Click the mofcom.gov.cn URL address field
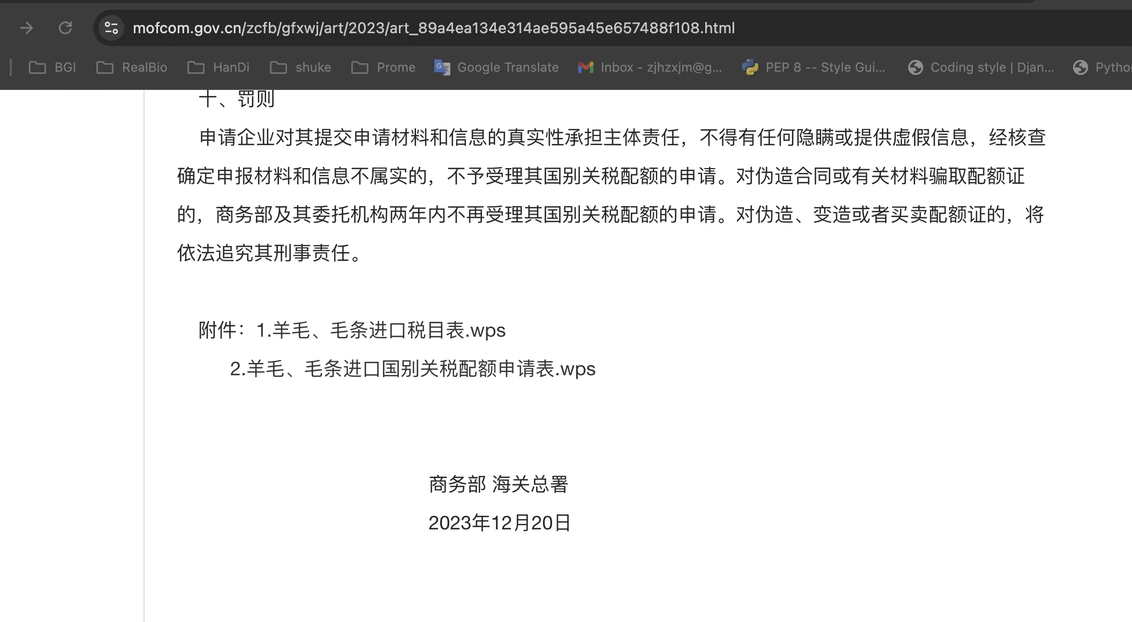The width and height of the screenshot is (1132, 622). [433, 28]
